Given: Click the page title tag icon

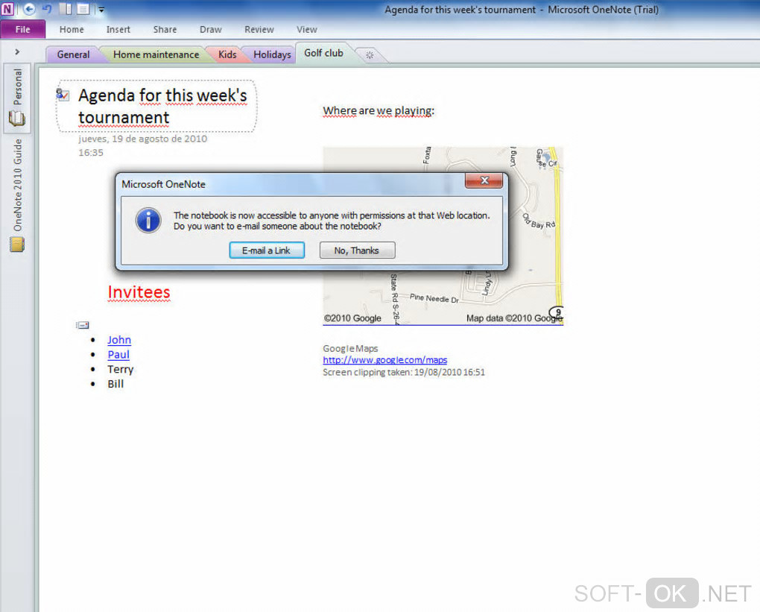Looking at the screenshot, I should pyautogui.click(x=63, y=95).
